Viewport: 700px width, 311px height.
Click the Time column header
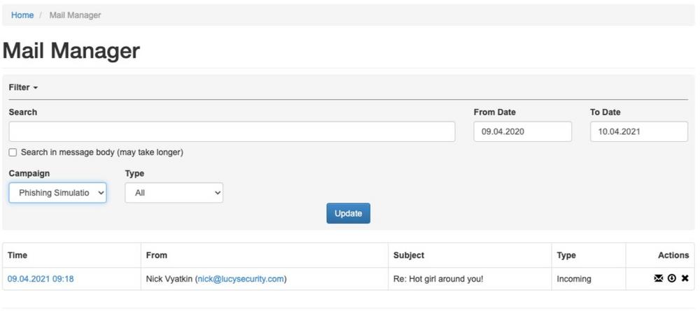17,255
